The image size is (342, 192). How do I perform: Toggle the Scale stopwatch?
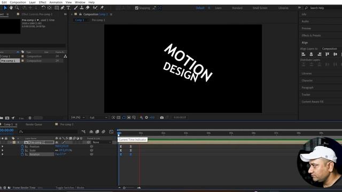coord(22,150)
